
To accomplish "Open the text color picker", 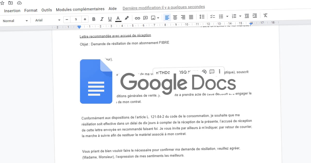I will 118,18.
